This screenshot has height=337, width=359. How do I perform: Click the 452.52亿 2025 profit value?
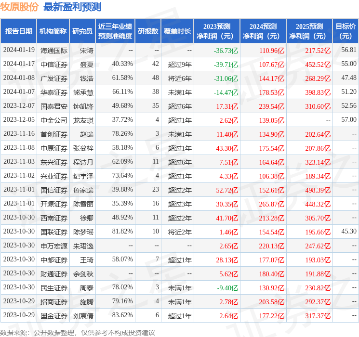click(318, 65)
